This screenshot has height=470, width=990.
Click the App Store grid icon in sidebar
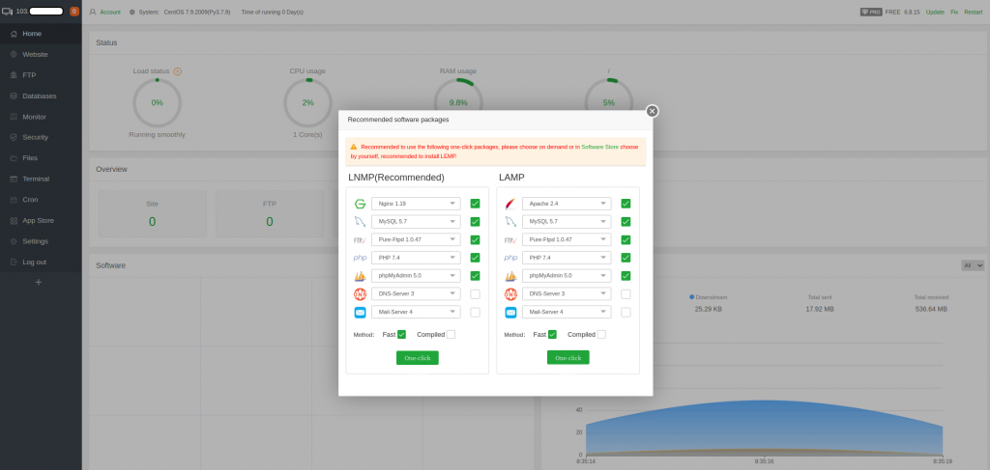14,220
